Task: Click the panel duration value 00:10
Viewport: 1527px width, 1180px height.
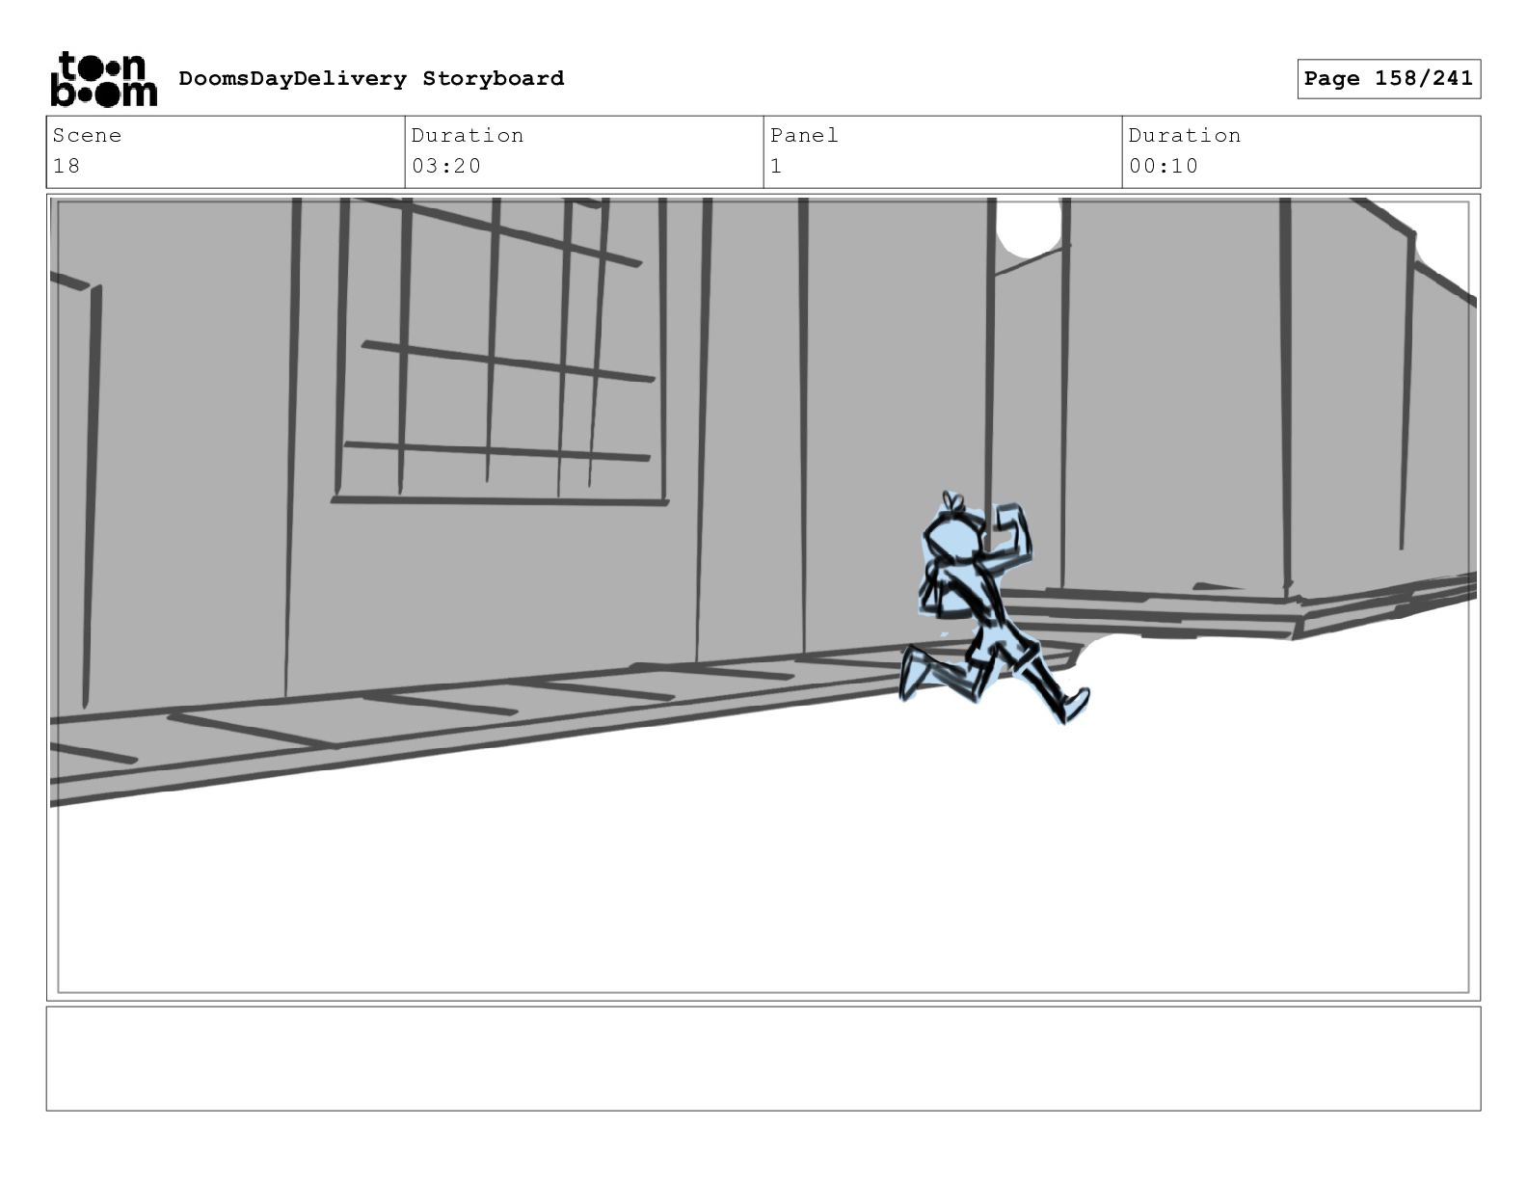Action: [x=1164, y=166]
